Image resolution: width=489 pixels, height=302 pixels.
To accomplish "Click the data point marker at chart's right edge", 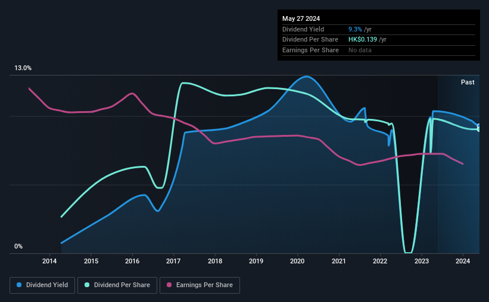I will pyautogui.click(x=479, y=127).
